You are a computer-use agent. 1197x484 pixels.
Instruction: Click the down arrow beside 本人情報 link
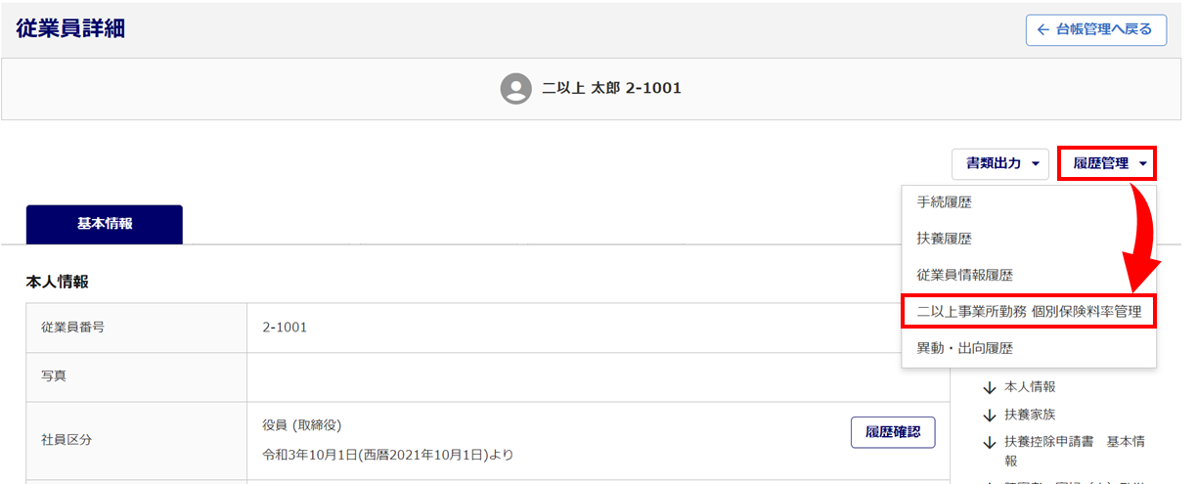(x=990, y=388)
